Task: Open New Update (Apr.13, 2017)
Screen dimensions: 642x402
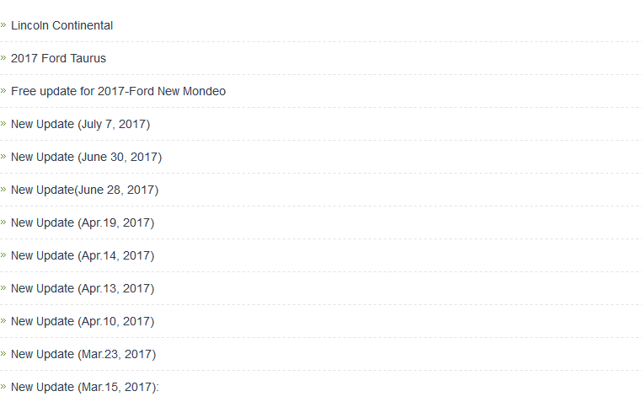Action: point(83,288)
